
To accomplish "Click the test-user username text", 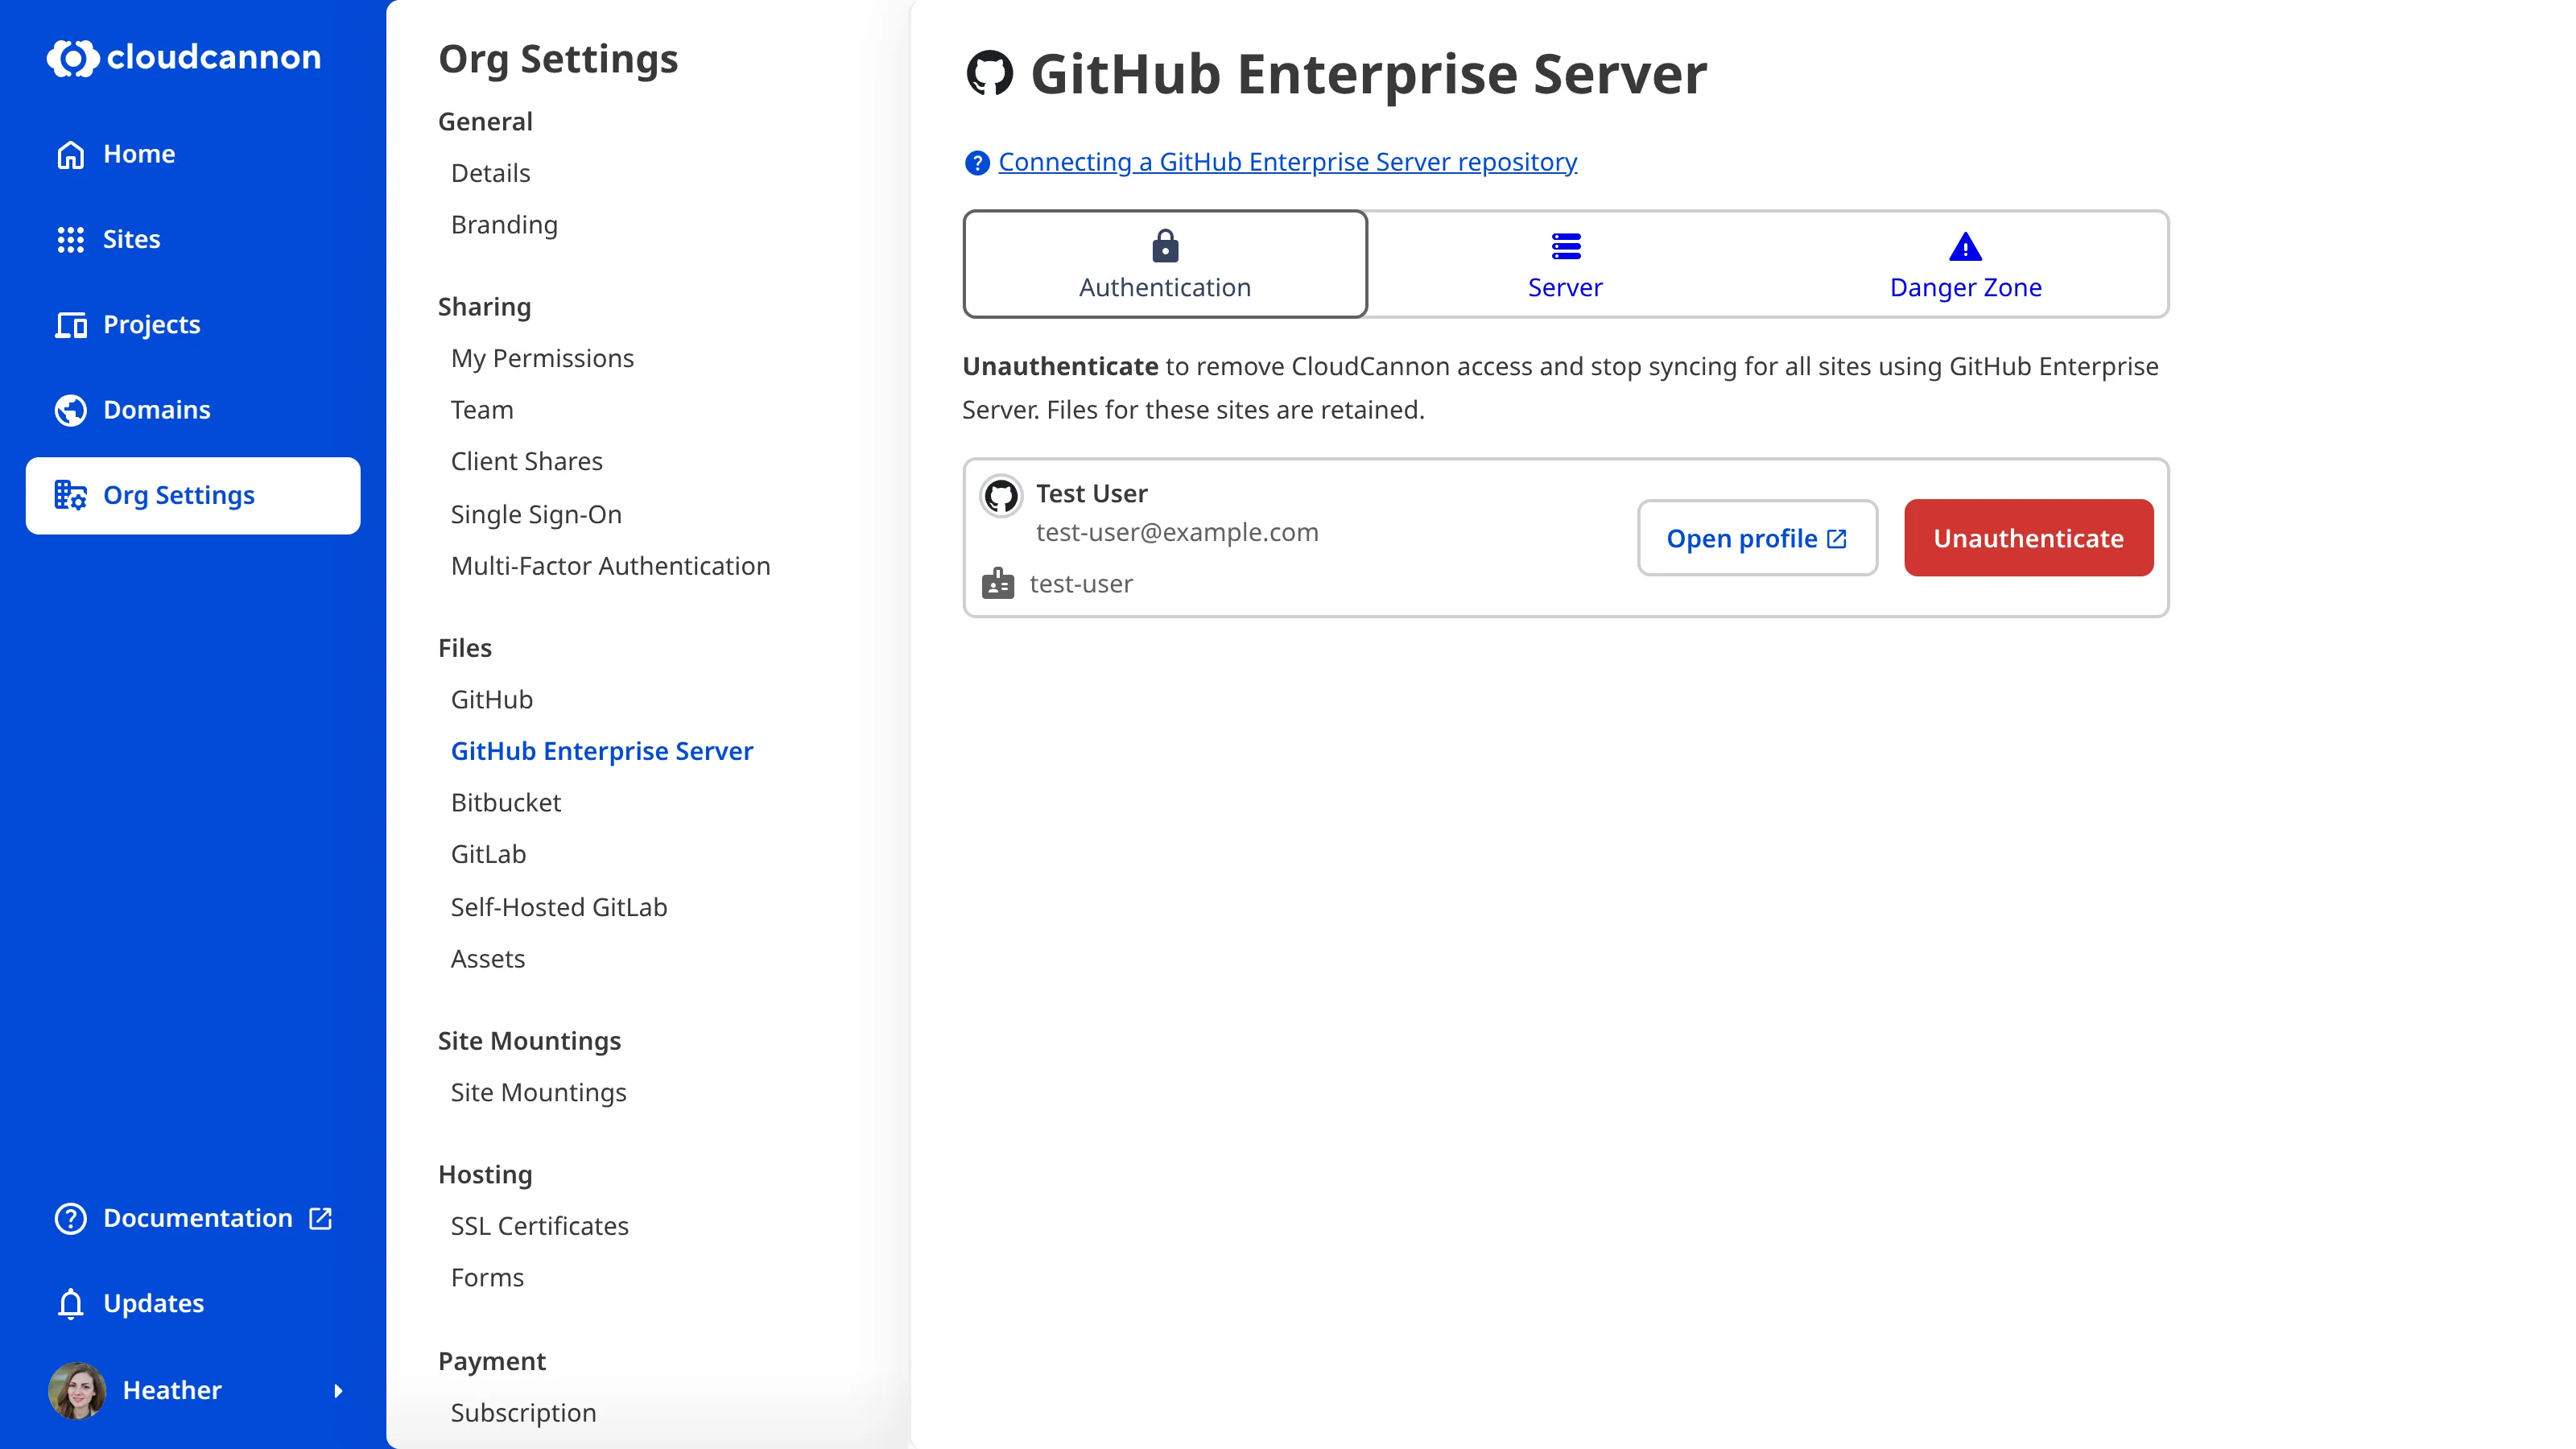I will [x=1081, y=584].
